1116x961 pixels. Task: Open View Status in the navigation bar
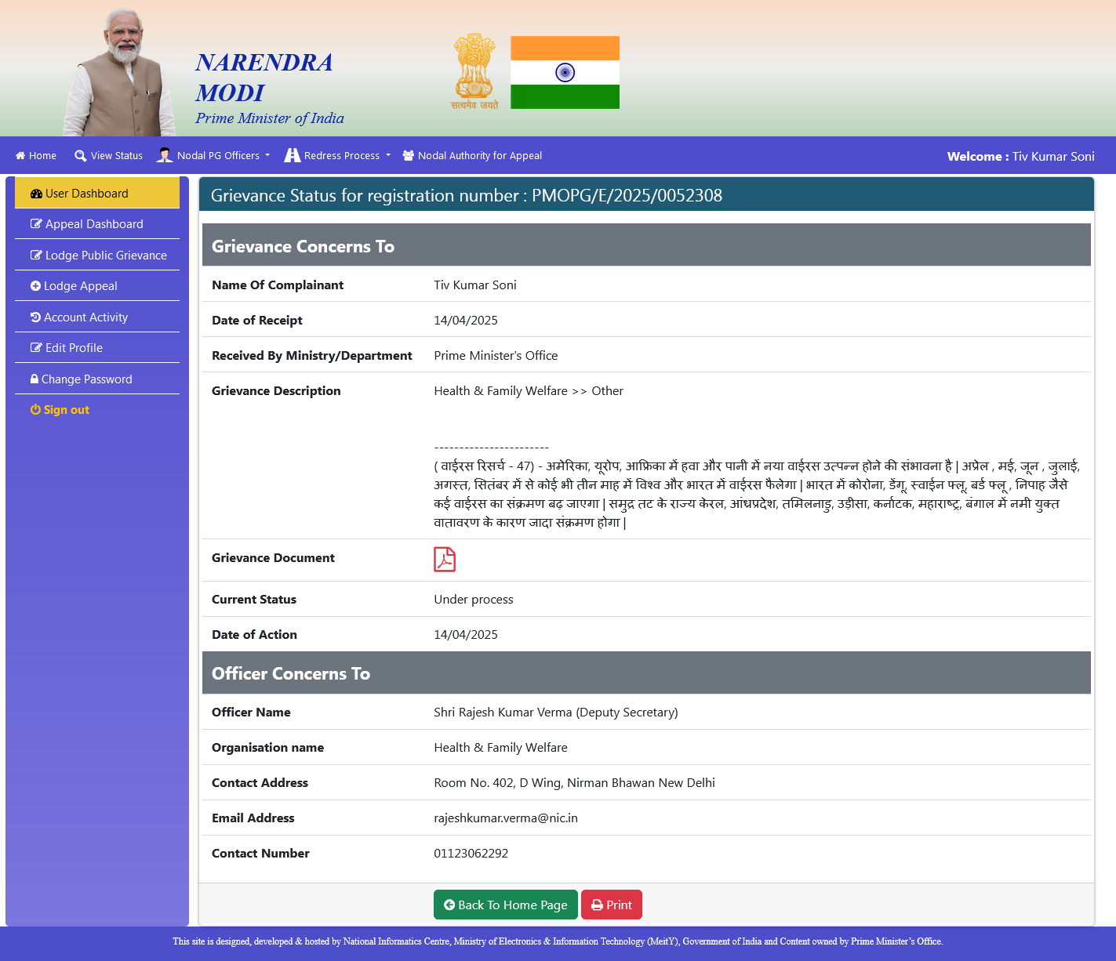(x=109, y=156)
